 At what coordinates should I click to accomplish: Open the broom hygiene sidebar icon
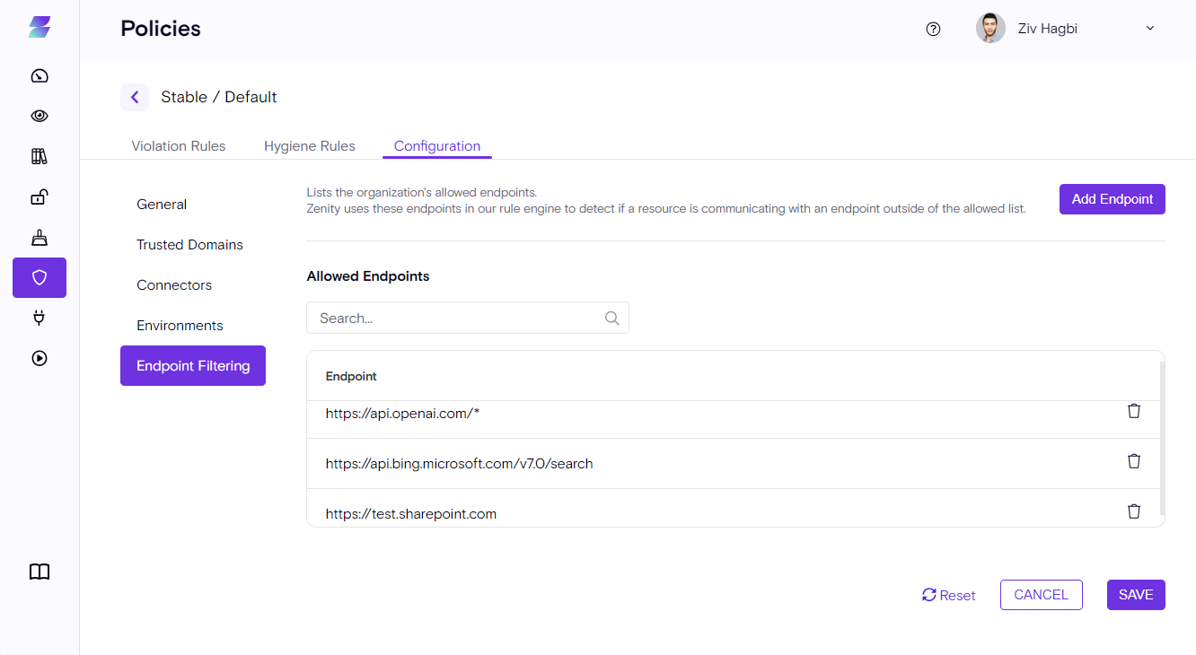tap(40, 237)
